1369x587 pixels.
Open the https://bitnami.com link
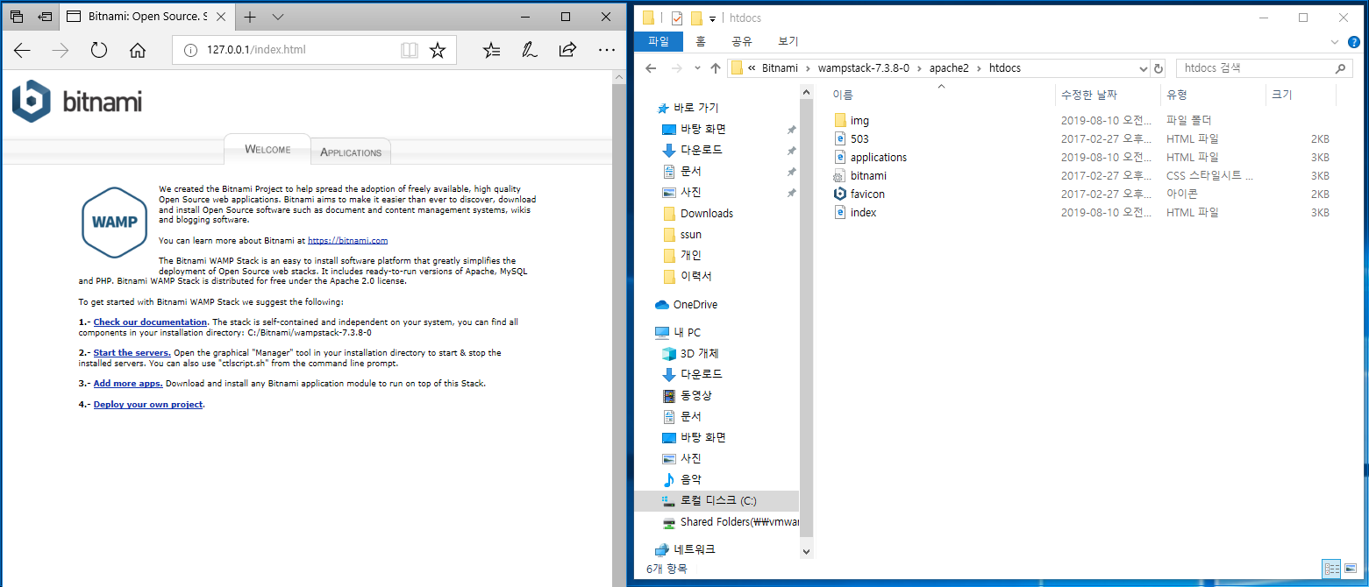[347, 240]
